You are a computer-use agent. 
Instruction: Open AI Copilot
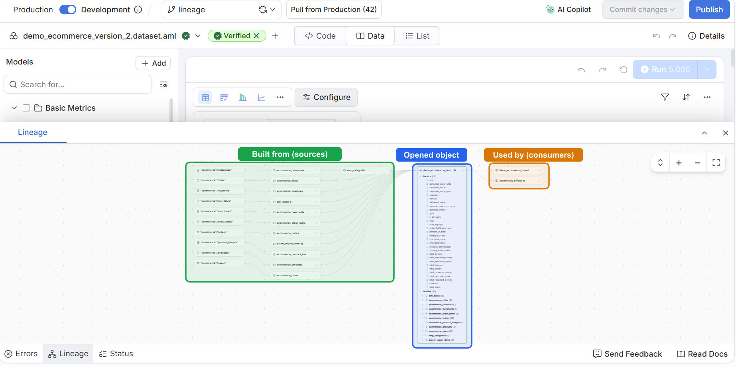tap(568, 10)
